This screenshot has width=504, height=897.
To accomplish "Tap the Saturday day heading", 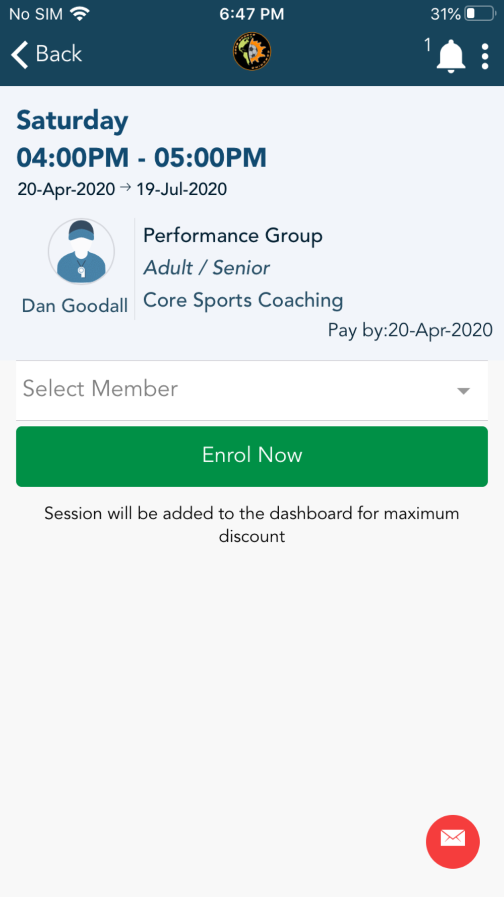I will click(x=73, y=121).
